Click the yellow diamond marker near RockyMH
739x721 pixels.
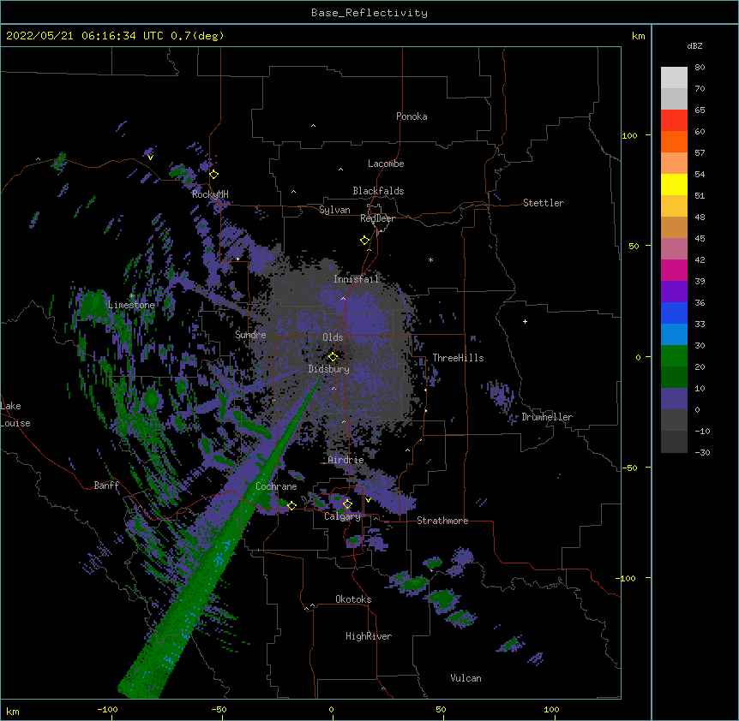[x=214, y=175]
